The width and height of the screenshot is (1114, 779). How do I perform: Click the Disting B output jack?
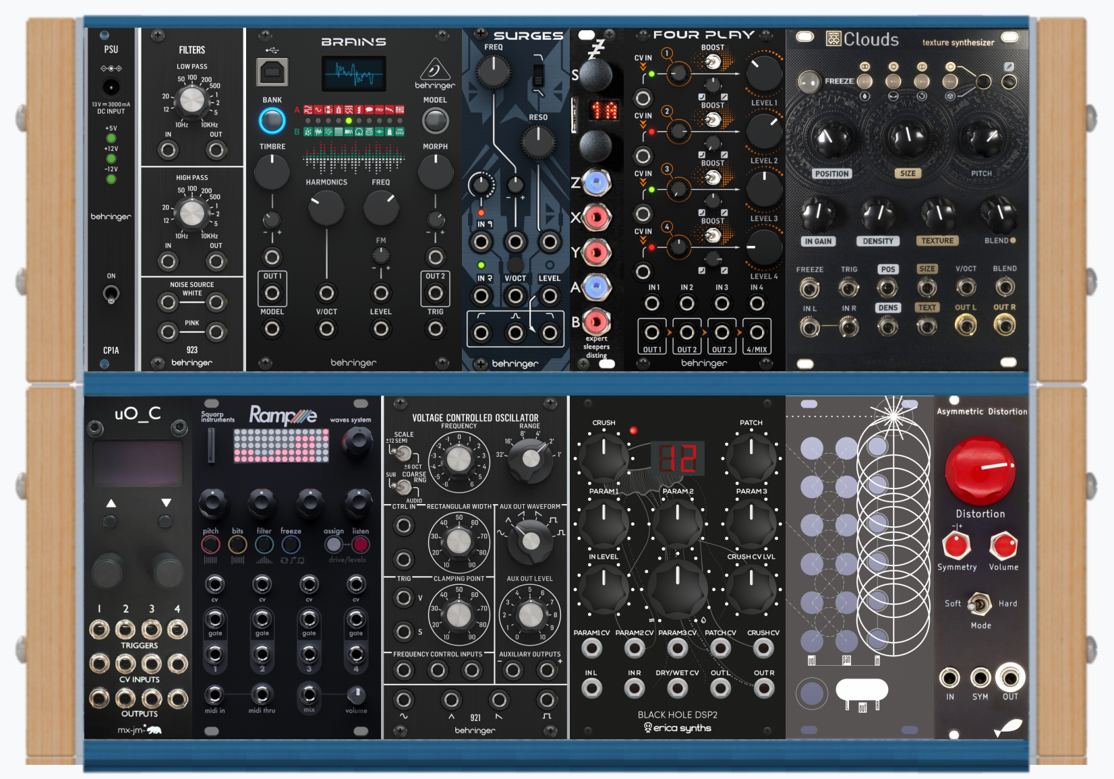click(x=596, y=321)
